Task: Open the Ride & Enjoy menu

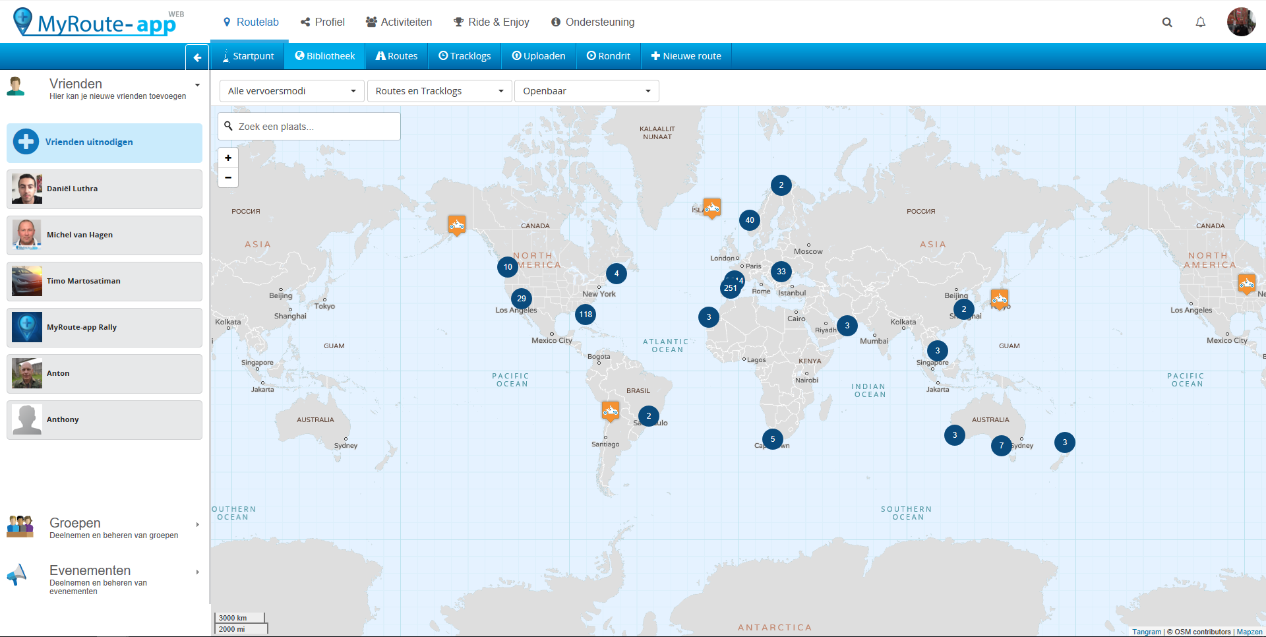Action: point(491,22)
